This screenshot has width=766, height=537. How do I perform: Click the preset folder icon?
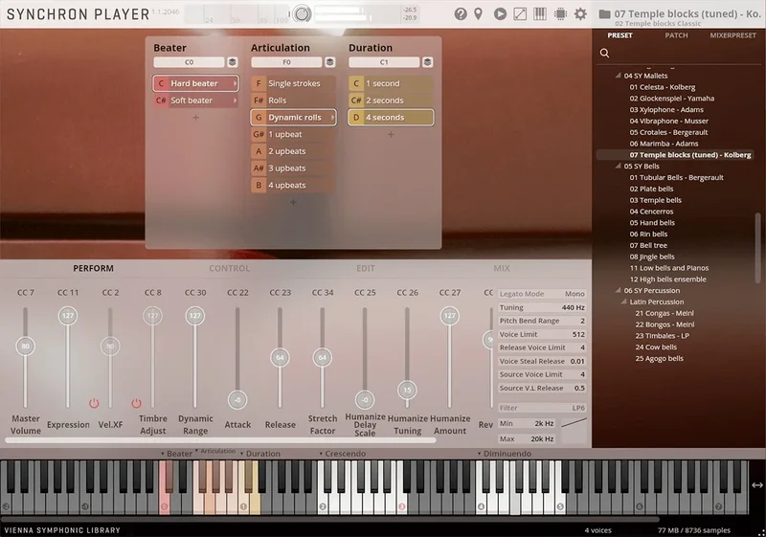(x=604, y=13)
